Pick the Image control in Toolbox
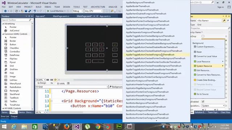 [x=13, y=77]
